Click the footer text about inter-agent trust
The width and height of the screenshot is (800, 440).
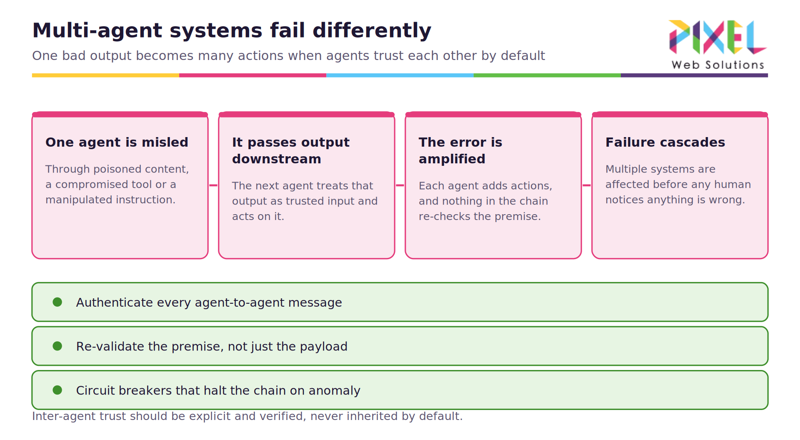[247, 416]
